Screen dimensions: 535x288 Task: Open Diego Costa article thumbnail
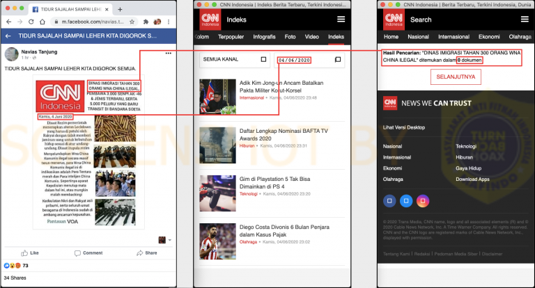[217, 241]
